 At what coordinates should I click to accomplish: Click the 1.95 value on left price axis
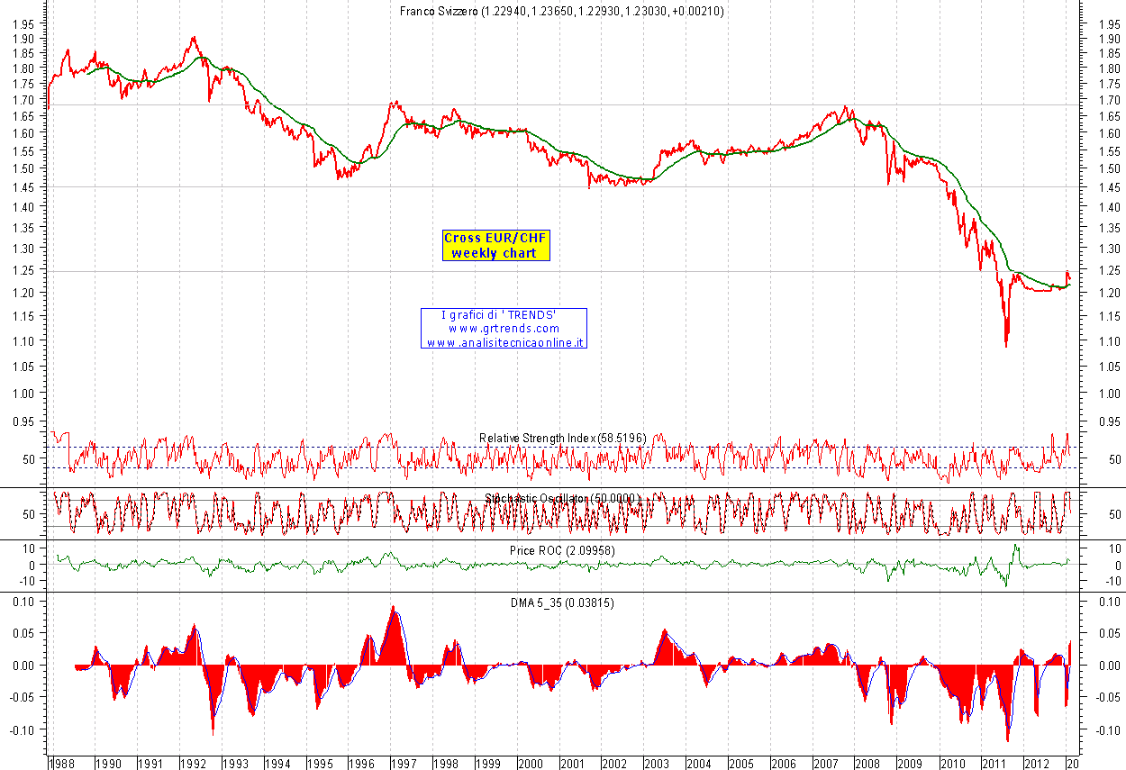pos(23,23)
